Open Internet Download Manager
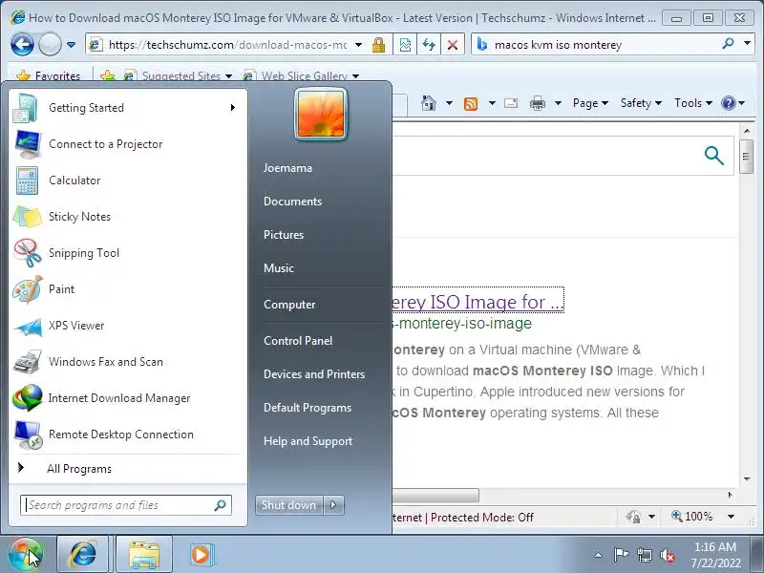Viewport: 764px width, 573px height. [x=126, y=398]
